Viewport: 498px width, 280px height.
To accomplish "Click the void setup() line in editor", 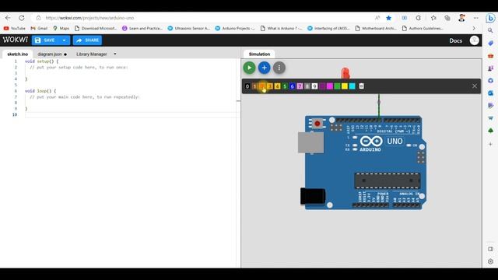I will 41,61.
